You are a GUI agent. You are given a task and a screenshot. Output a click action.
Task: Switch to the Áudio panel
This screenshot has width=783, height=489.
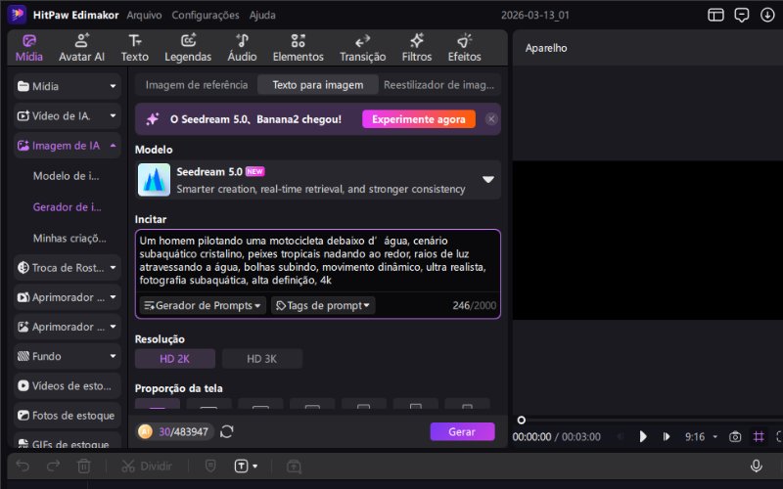[x=242, y=48]
